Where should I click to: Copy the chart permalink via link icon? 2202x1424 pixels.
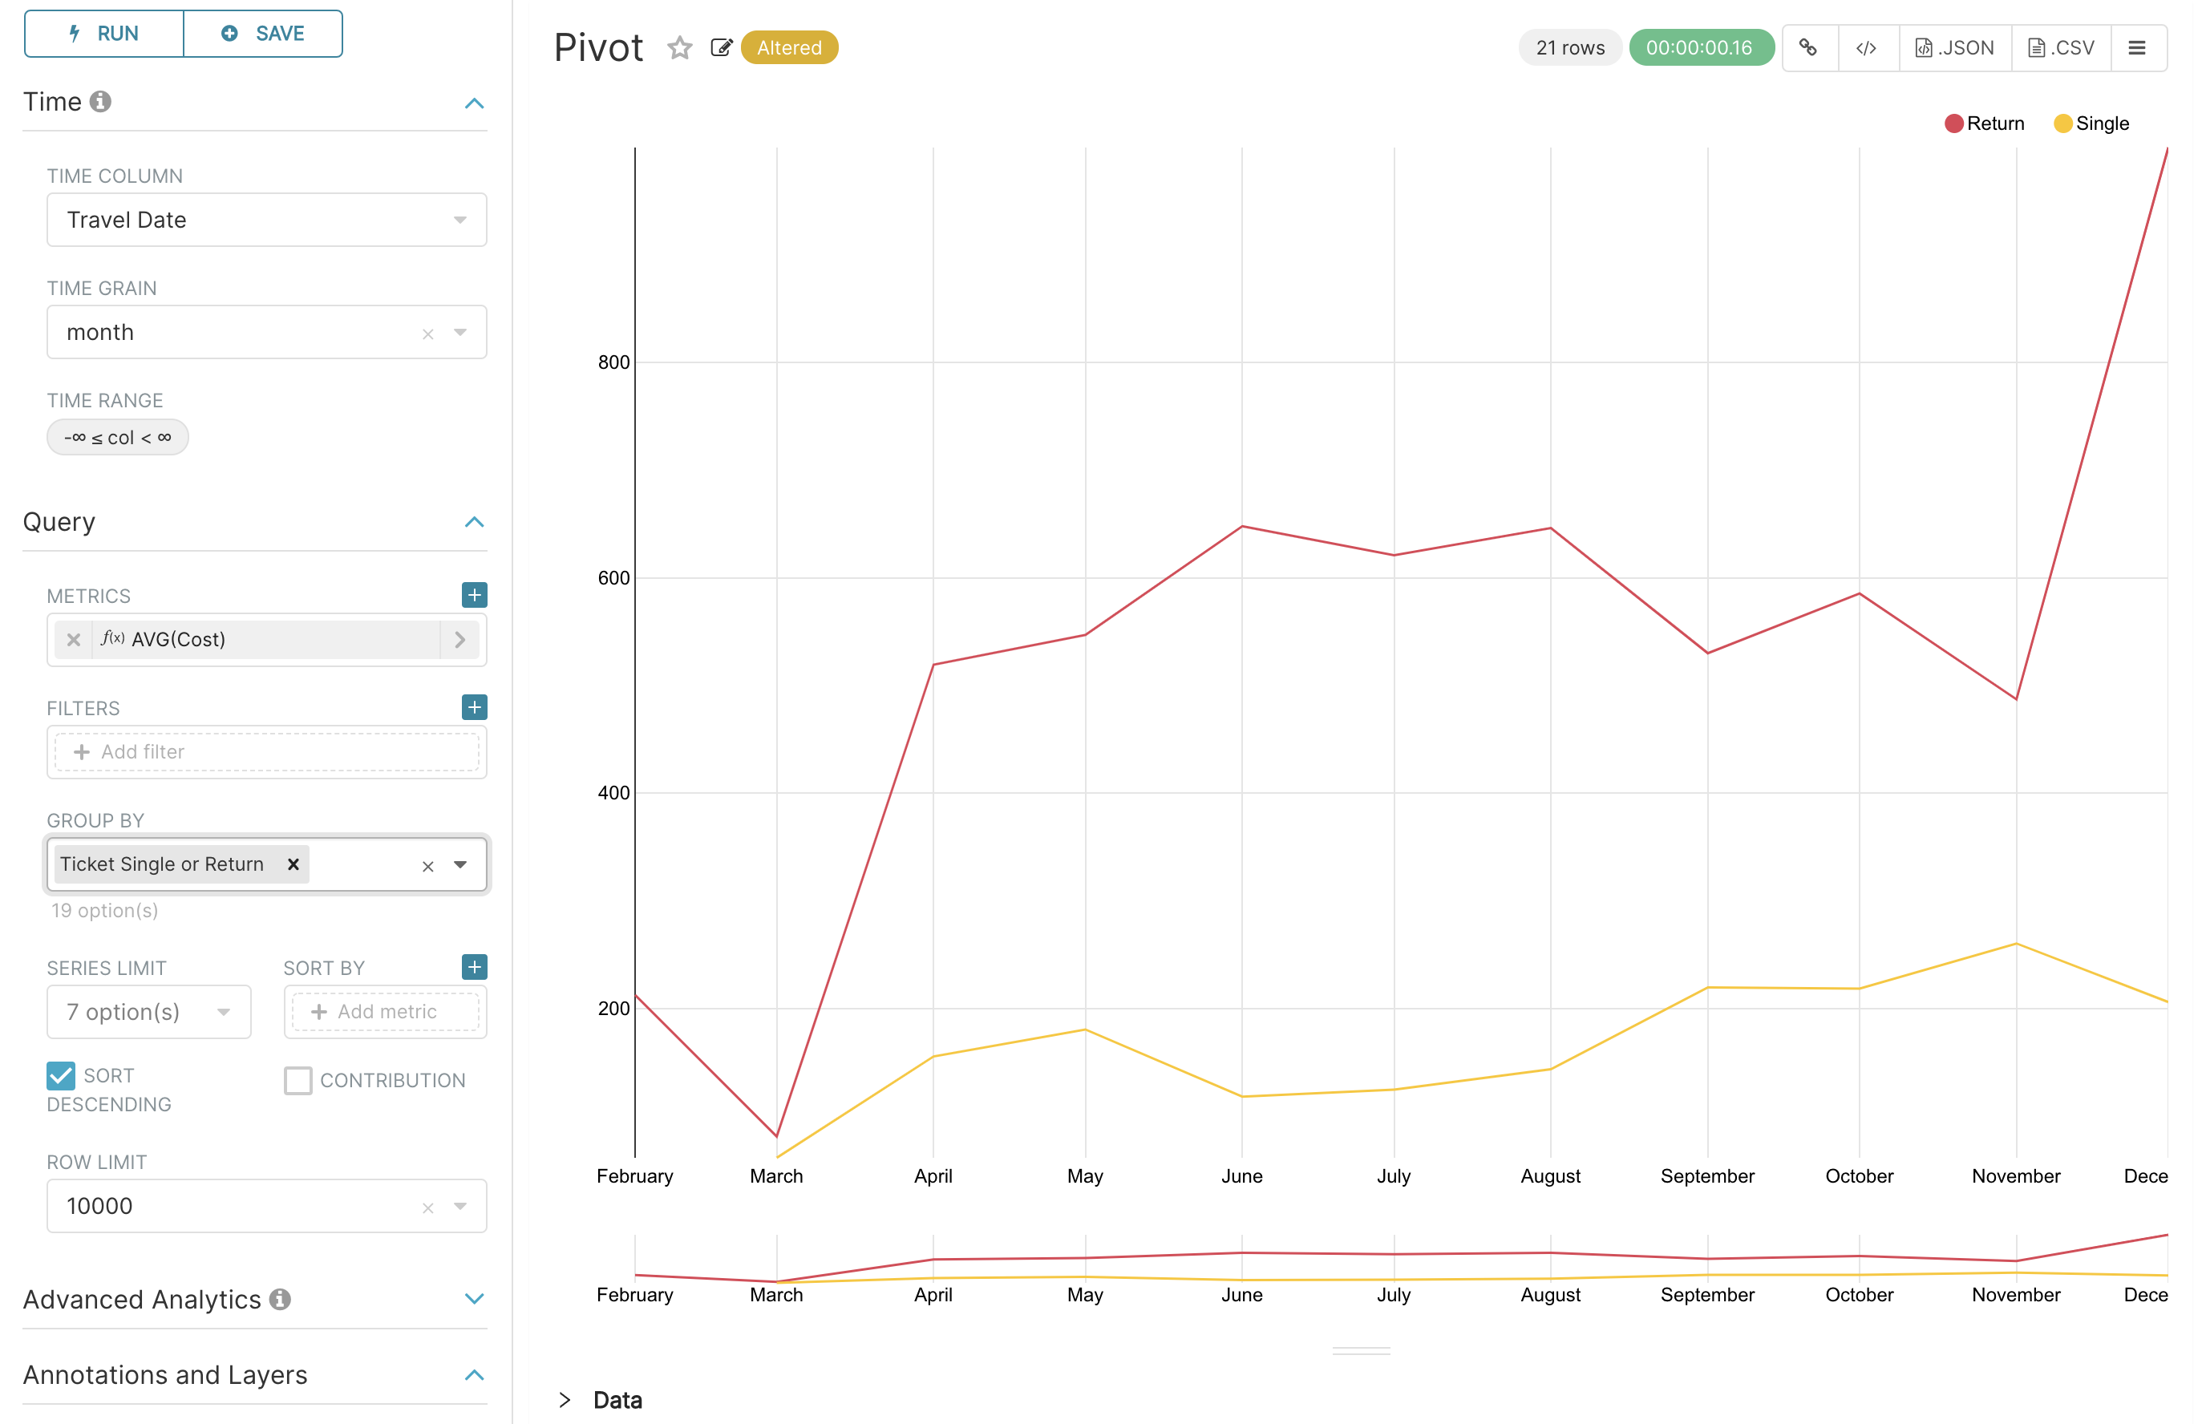(x=1808, y=47)
